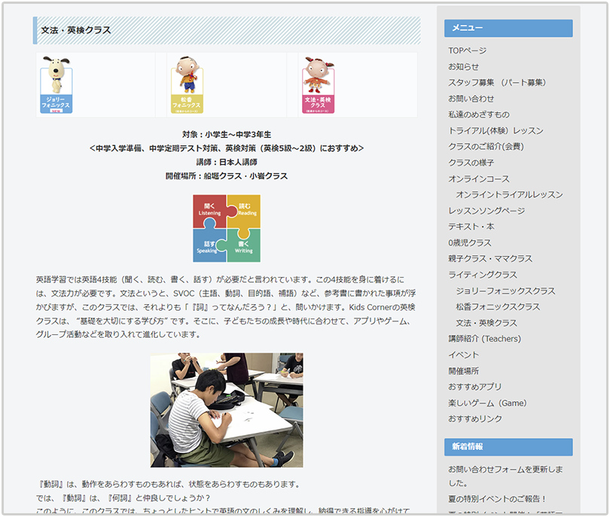Select トライアル(体験) レッスン in sidebar

495,130
